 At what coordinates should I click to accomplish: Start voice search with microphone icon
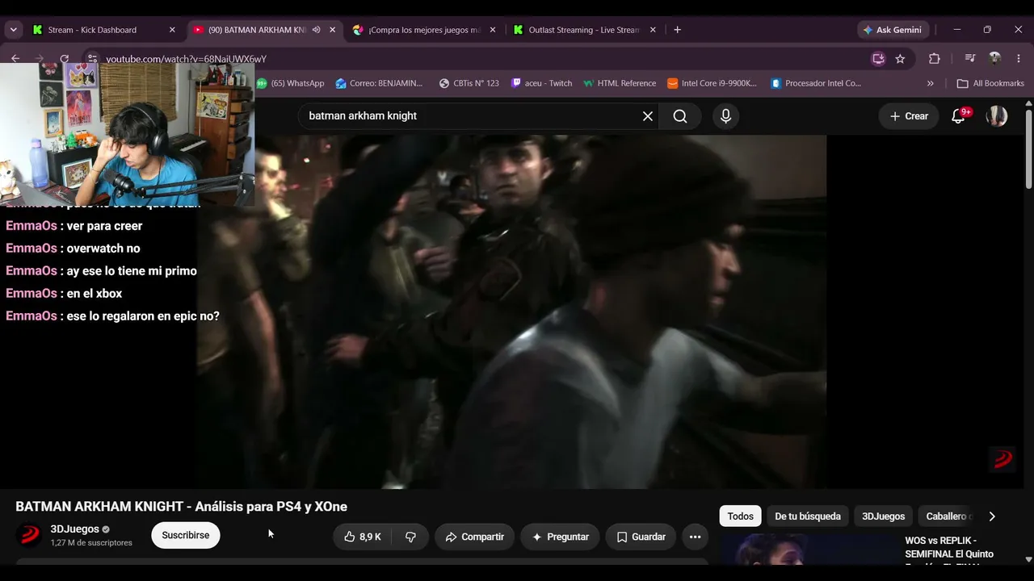click(725, 116)
